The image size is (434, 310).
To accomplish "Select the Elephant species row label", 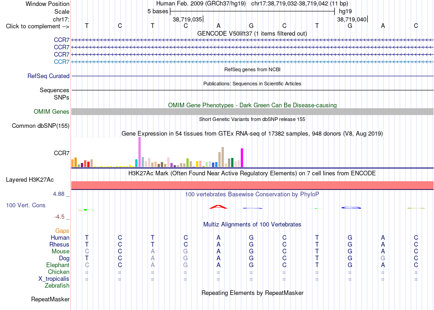I will pos(58,265).
